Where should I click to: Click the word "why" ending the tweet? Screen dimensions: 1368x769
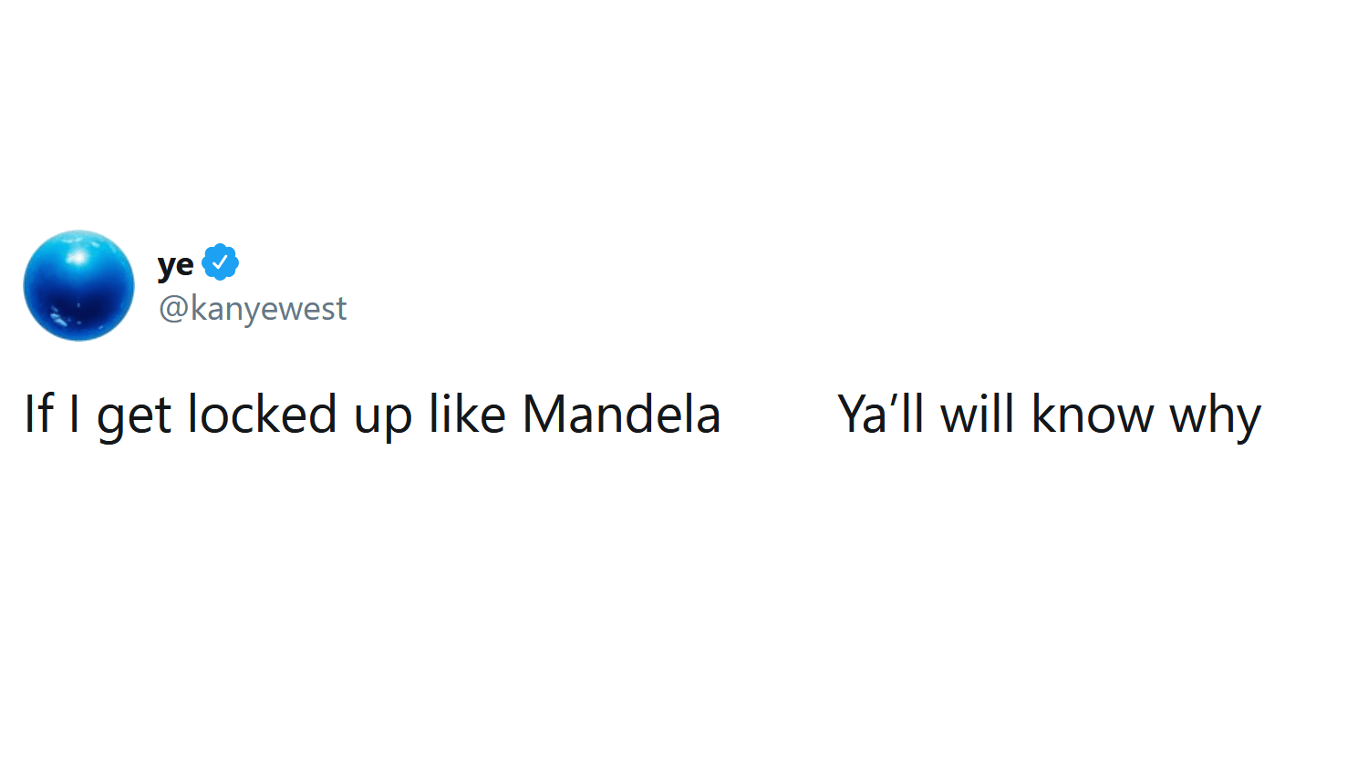(x=1215, y=417)
